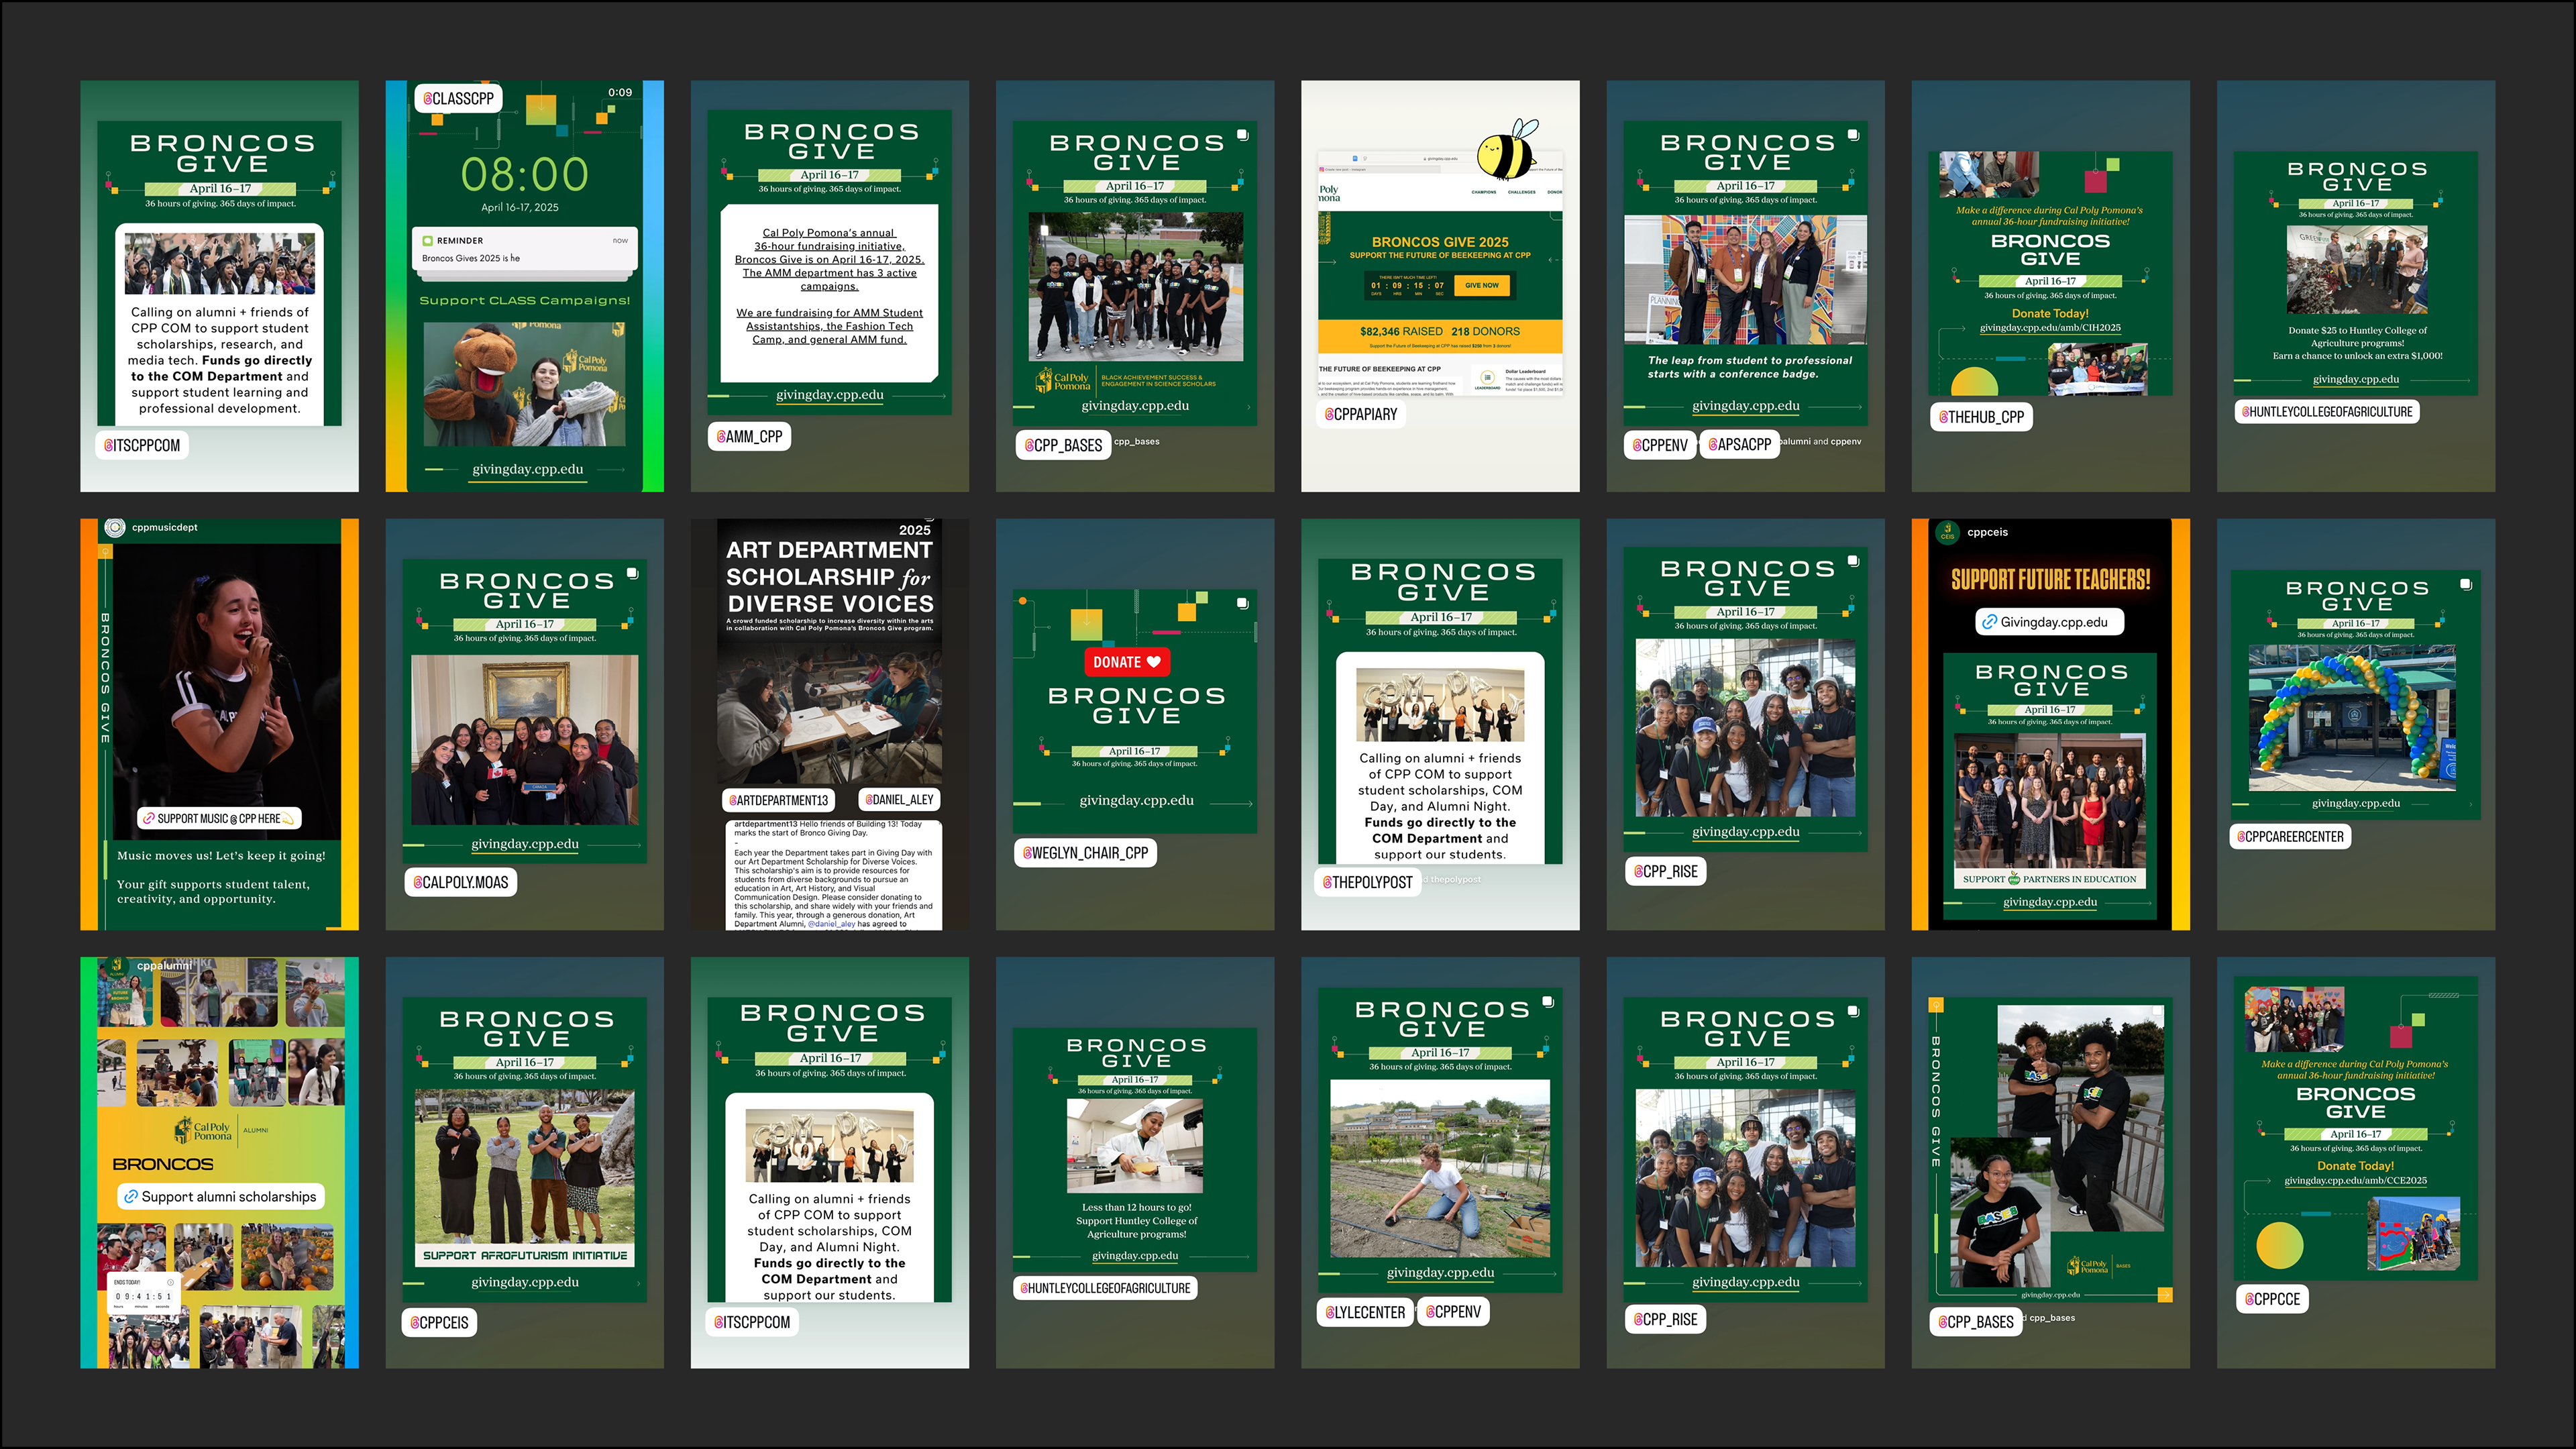The image size is (2576, 1449).
Task: Tap the @CALPOLY.MOAS mention tag
Action: pyautogui.click(x=461, y=882)
